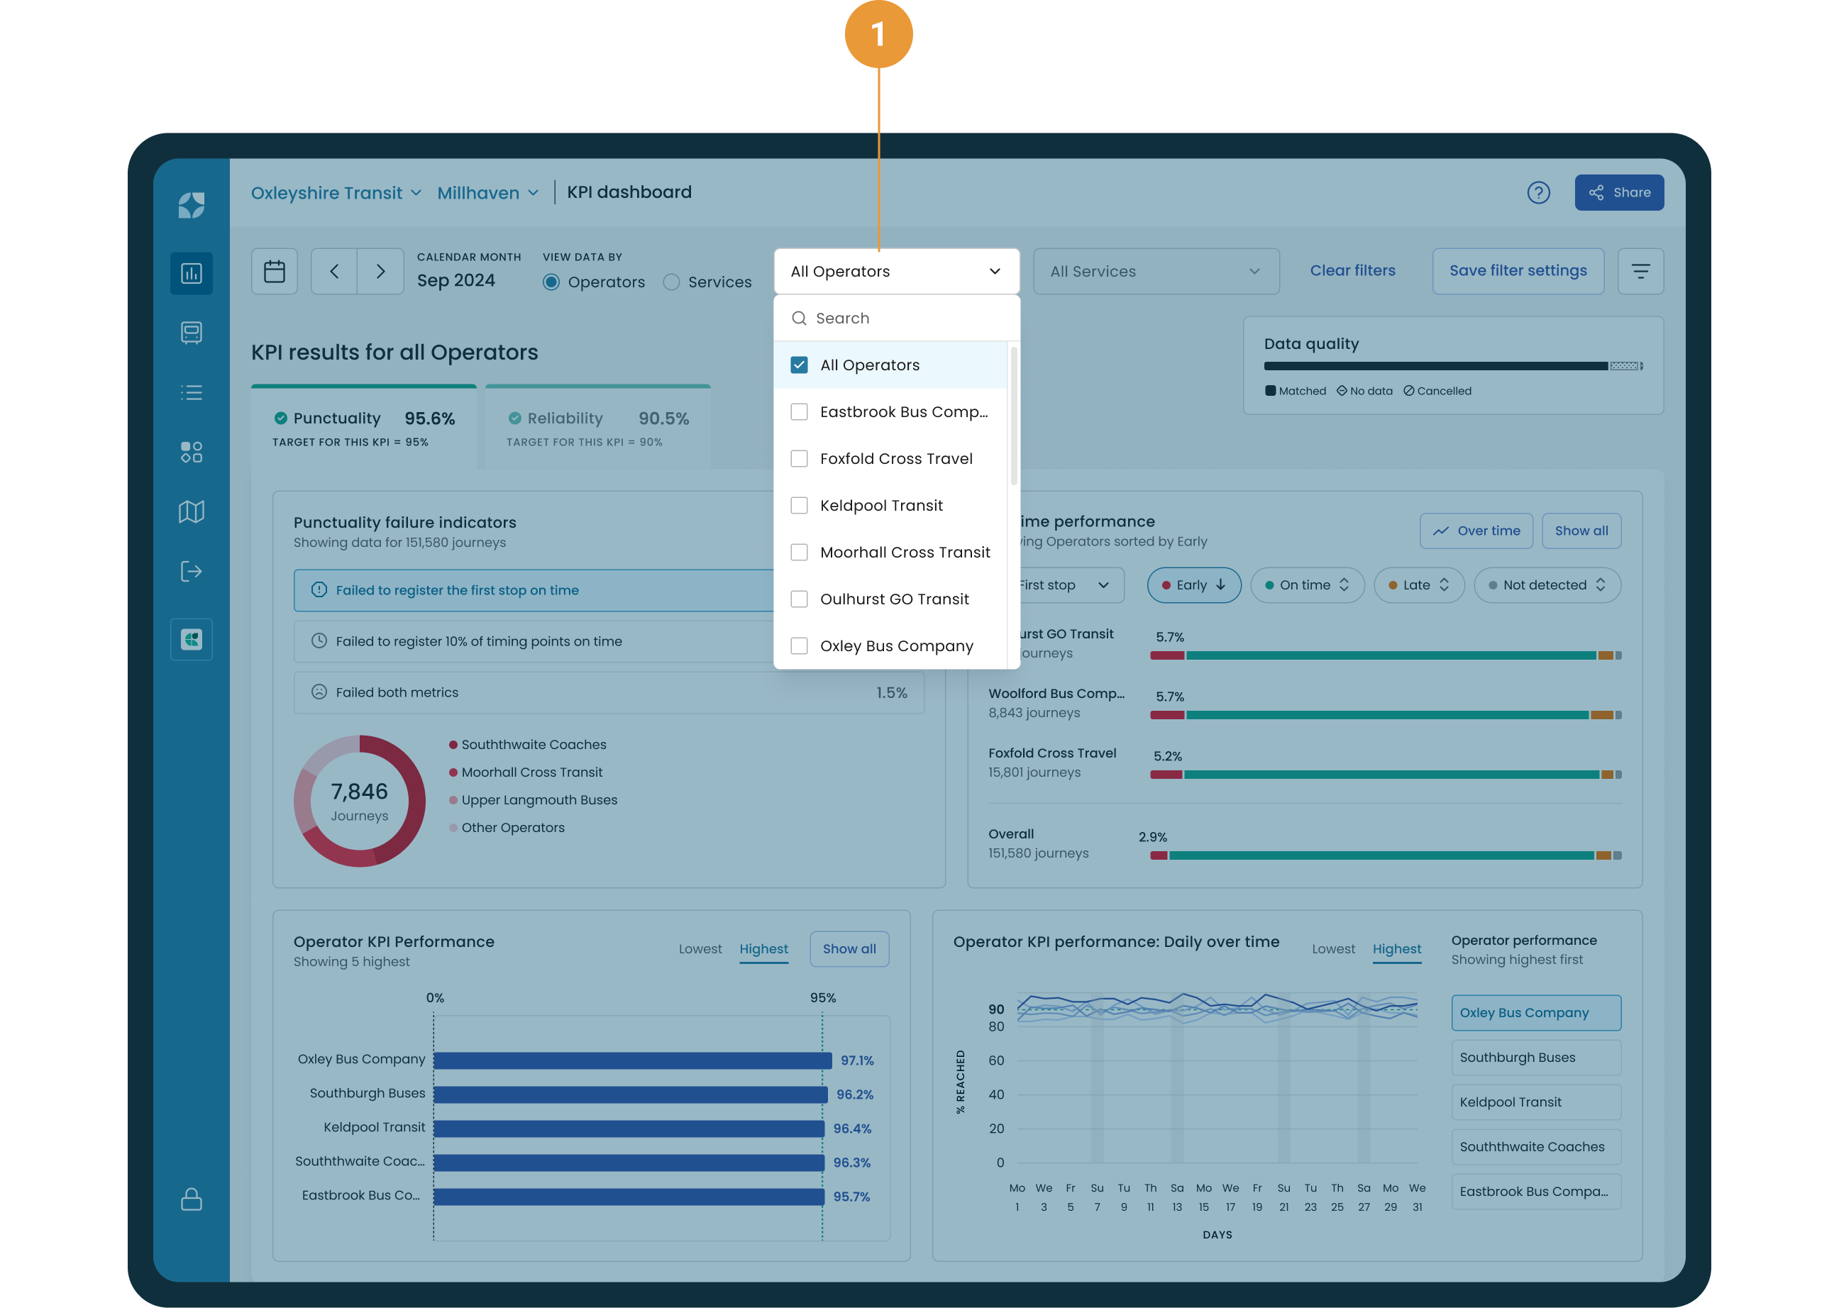The image size is (1839, 1308).
Task: Click the logout arrow sidebar icon
Action: pos(191,571)
